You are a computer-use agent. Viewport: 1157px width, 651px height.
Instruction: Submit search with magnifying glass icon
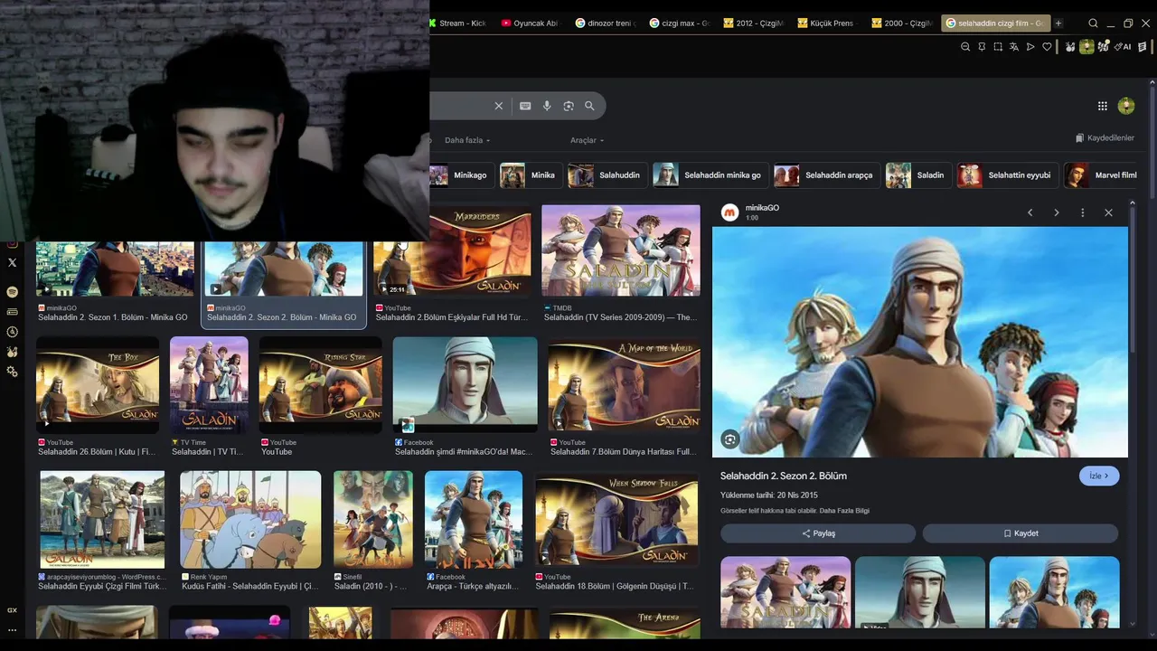pyautogui.click(x=589, y=106)
